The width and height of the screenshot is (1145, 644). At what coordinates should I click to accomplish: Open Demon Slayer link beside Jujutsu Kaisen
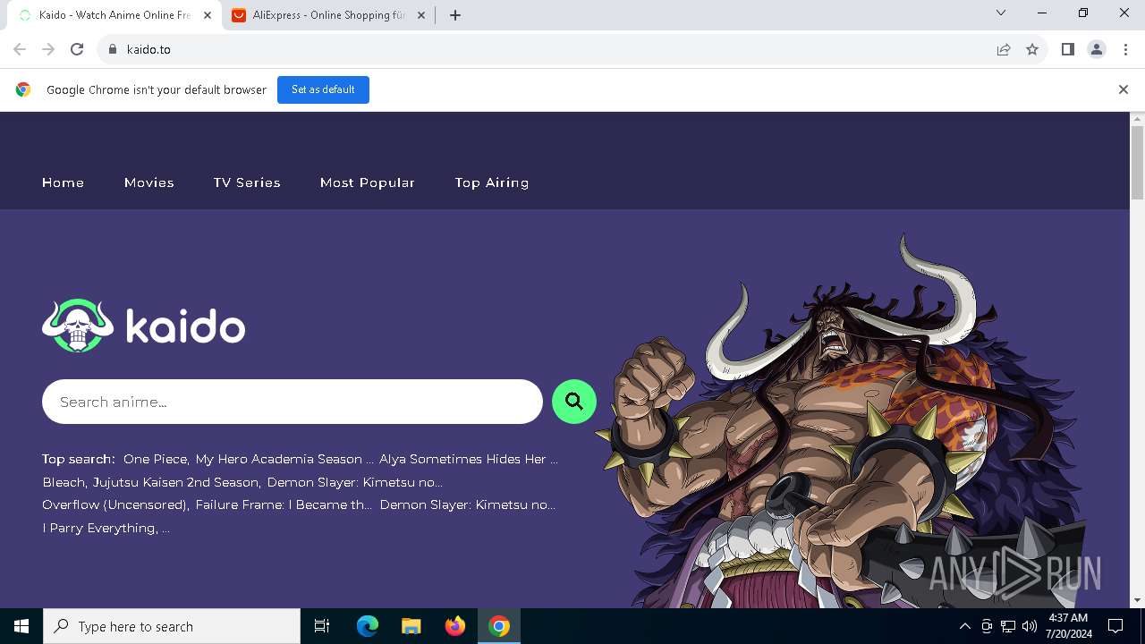click(x=355, y=482)
